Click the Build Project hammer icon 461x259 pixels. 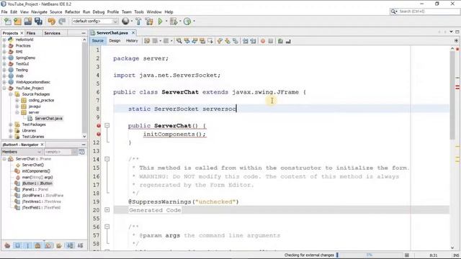[138, 21]
